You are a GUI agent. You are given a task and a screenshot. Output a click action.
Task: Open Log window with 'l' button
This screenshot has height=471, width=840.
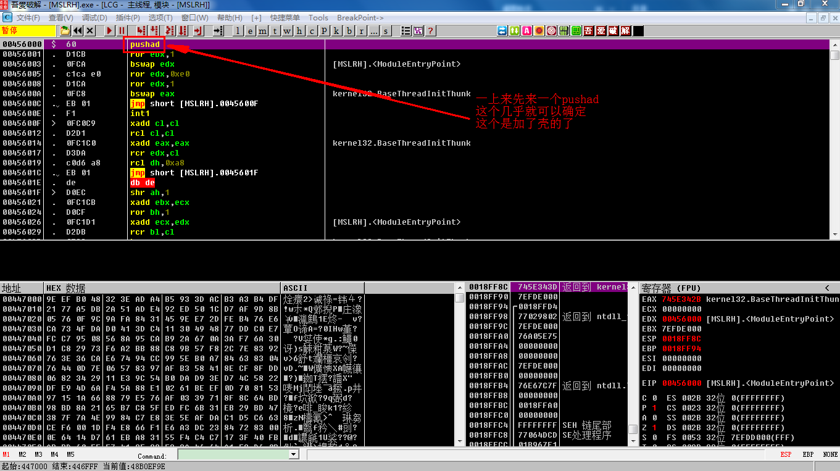click(238, 31)
